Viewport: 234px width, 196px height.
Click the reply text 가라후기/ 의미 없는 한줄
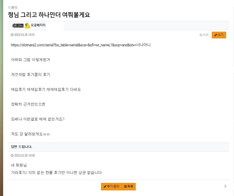coord(32,172)
